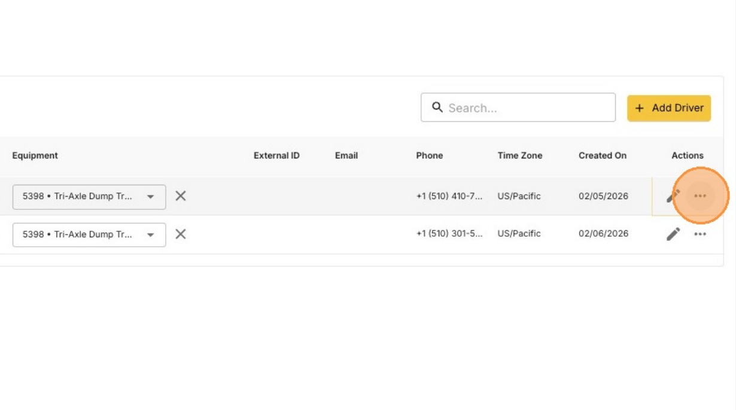Image resolution: width=736 pixels, height=410 pixels.
Task: Select phone number +1 (510) 410-7...
Action: point(449,196)
